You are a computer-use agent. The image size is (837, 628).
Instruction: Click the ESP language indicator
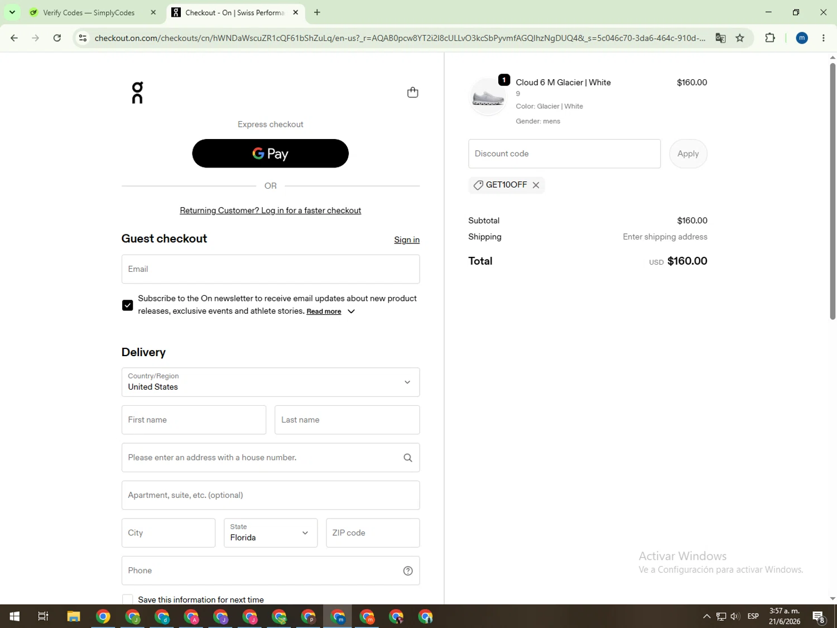(x=753, y=616)
